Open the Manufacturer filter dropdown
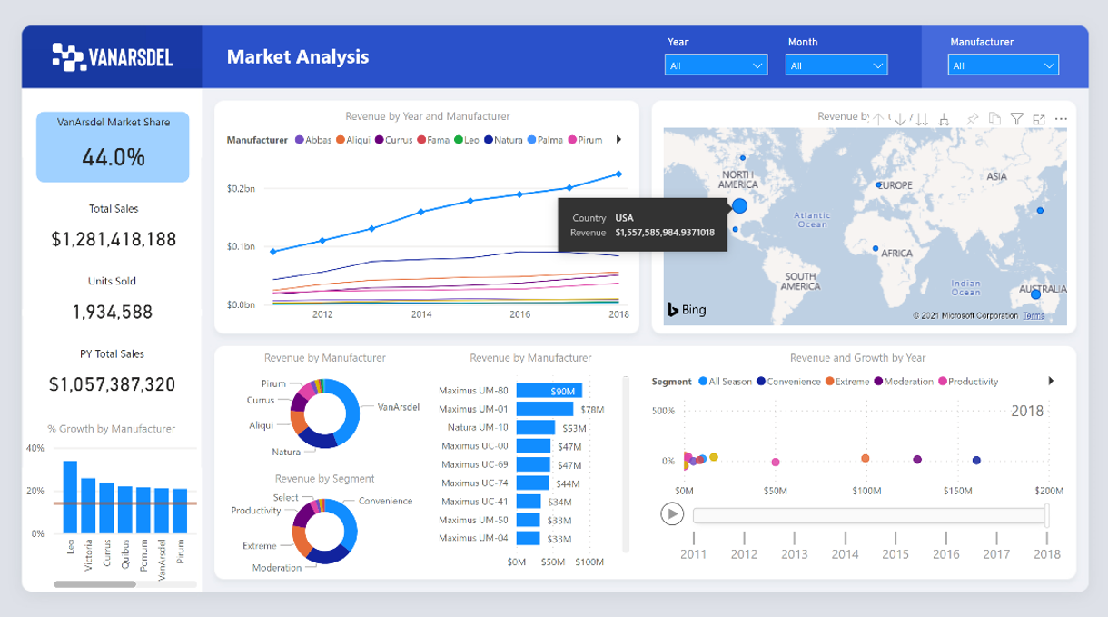This screenshot has height=617, width=1108. (x=1004, y=65)
